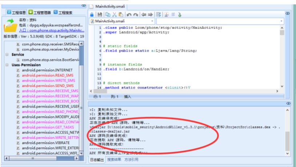Open the 搜索结果 tab
The width and height of the screenshot is (296, 167).
click(114, 160)
